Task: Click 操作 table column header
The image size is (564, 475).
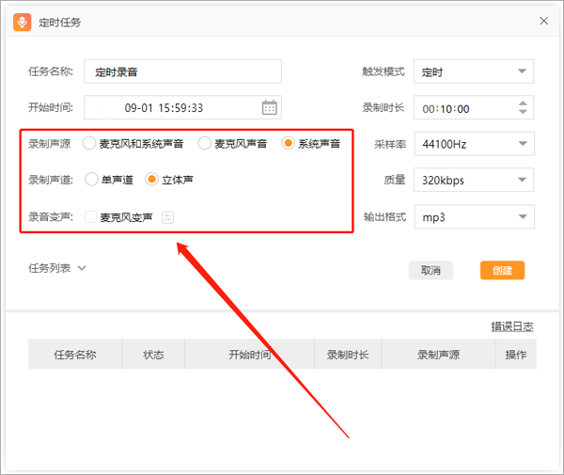Action: (x=516, y=354)
